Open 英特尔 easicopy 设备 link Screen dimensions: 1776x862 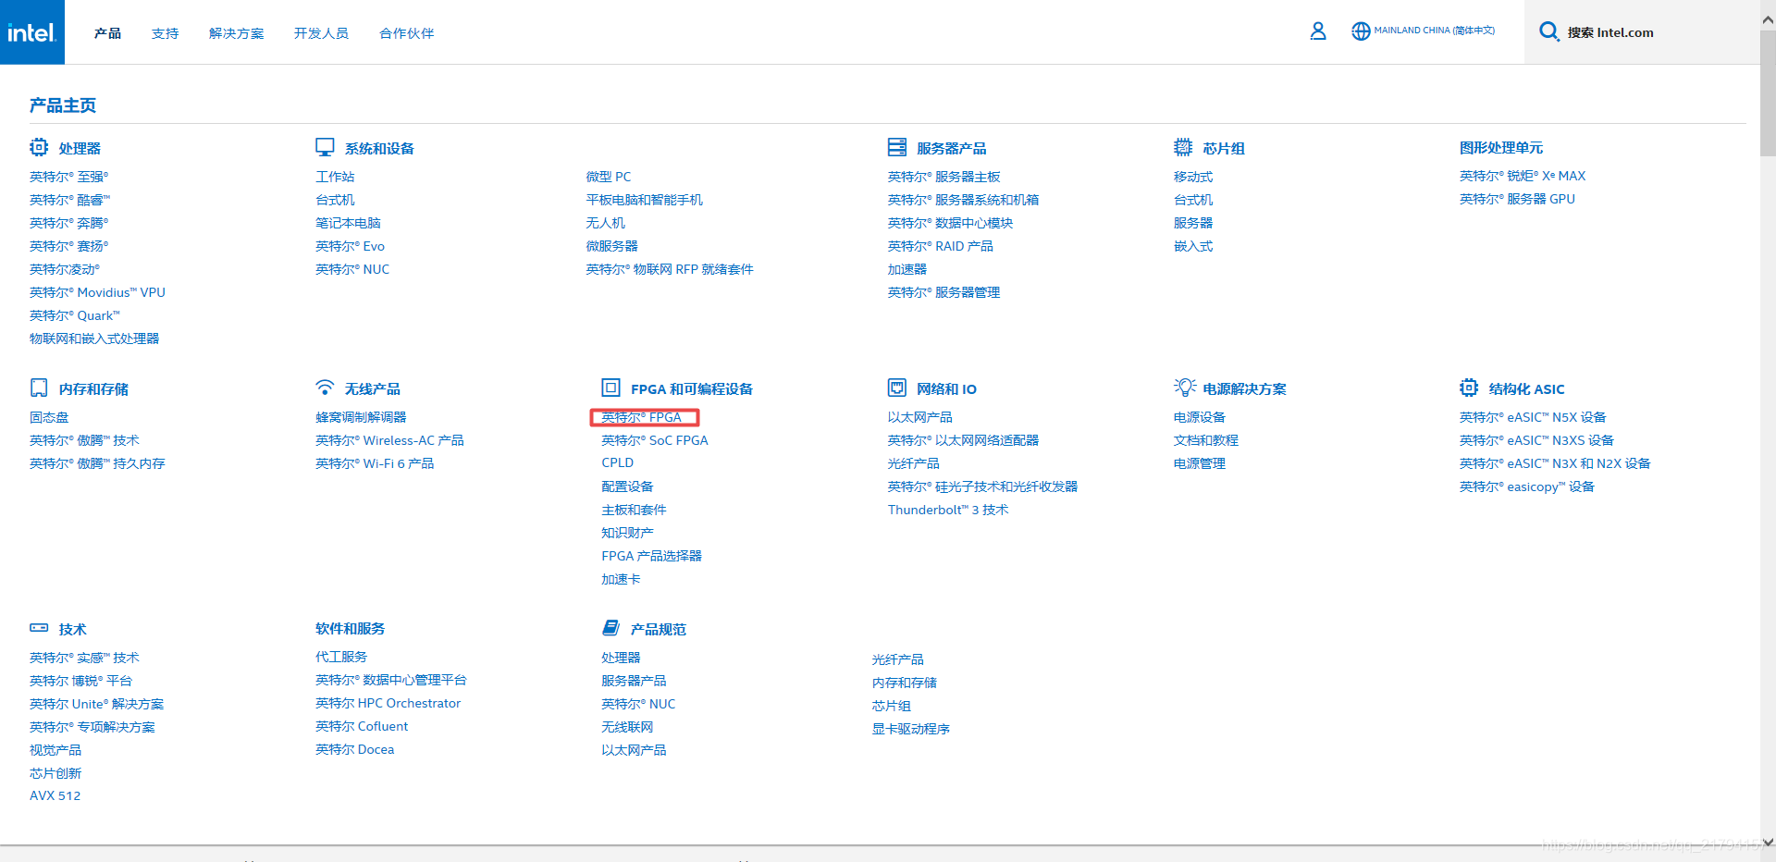(x=1527, y=486)
